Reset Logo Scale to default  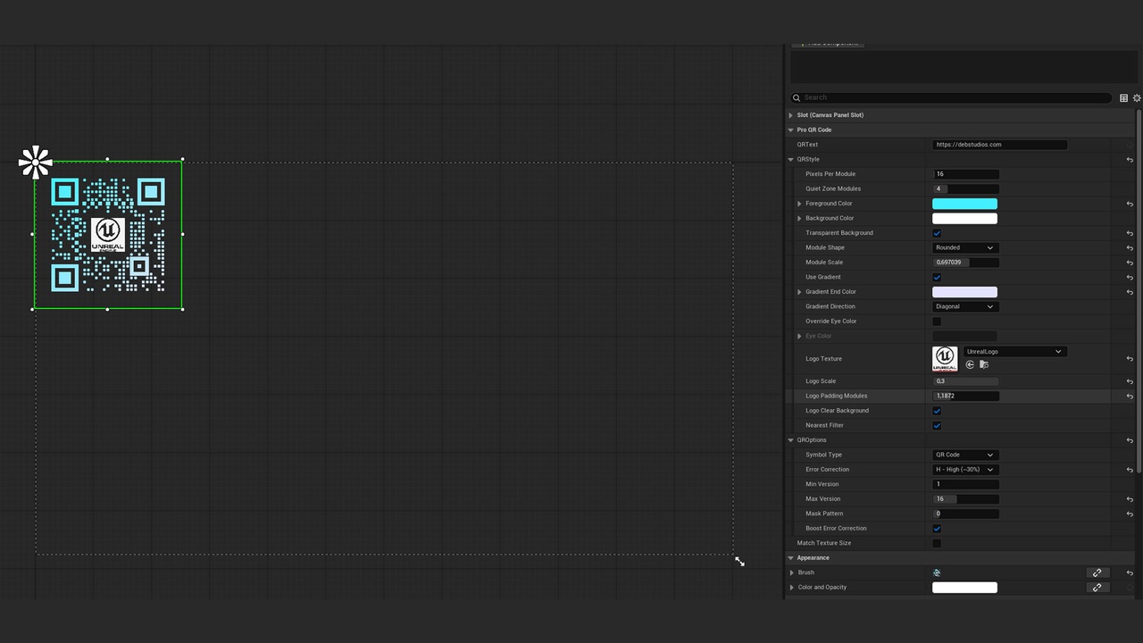click(1130, 381)
